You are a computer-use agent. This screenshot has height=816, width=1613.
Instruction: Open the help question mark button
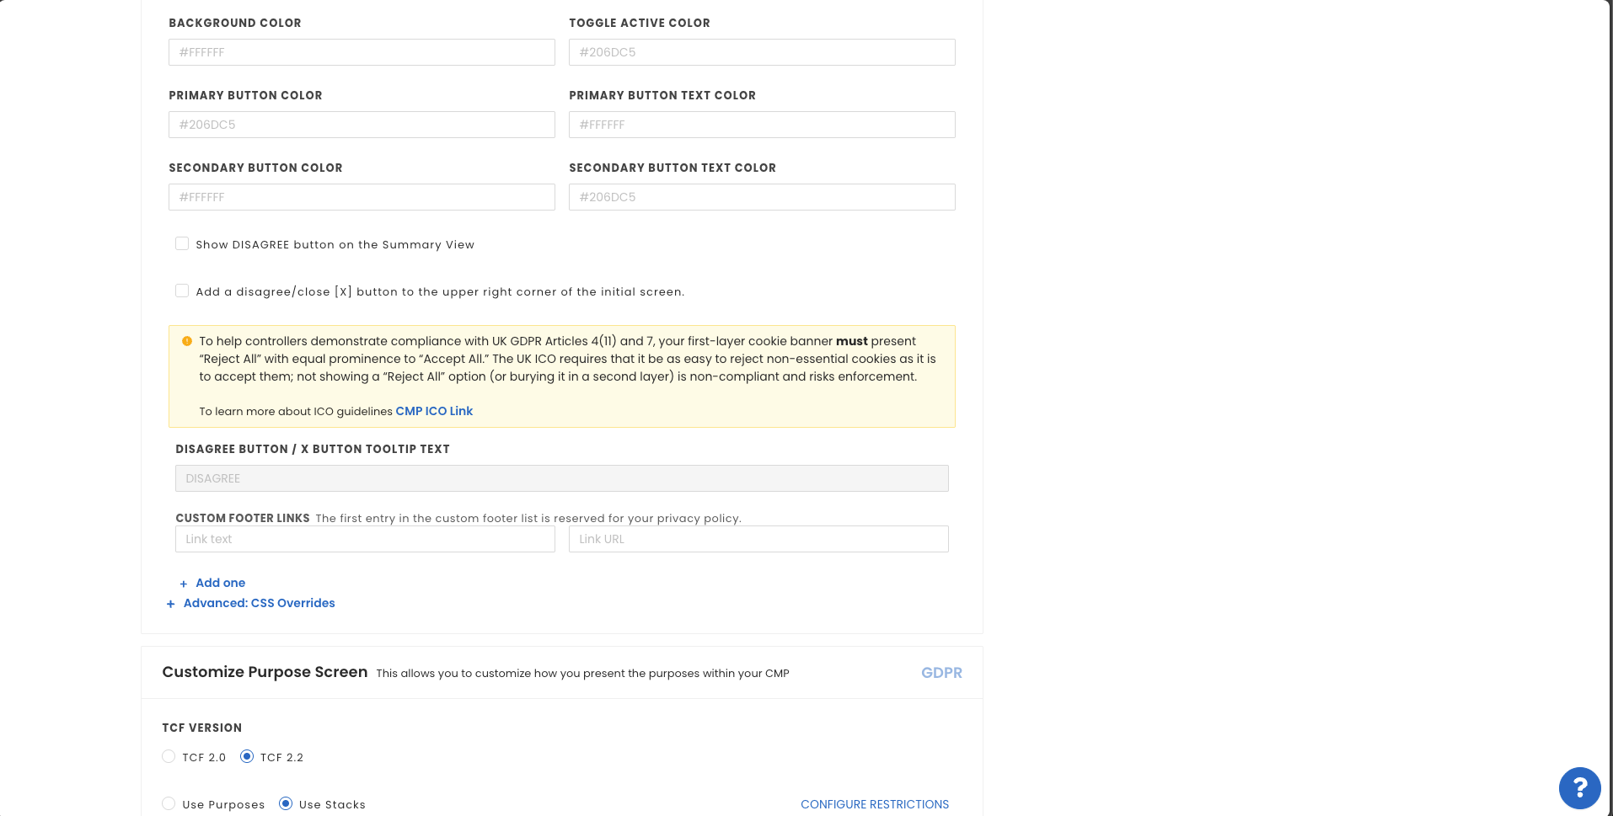tap(1579, 788)
